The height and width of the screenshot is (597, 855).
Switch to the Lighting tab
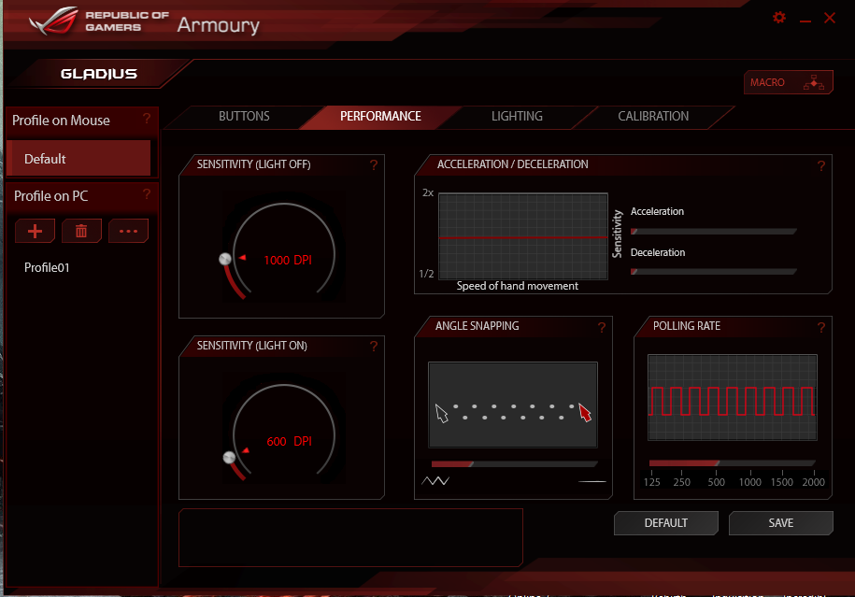[x=517, y=117]
